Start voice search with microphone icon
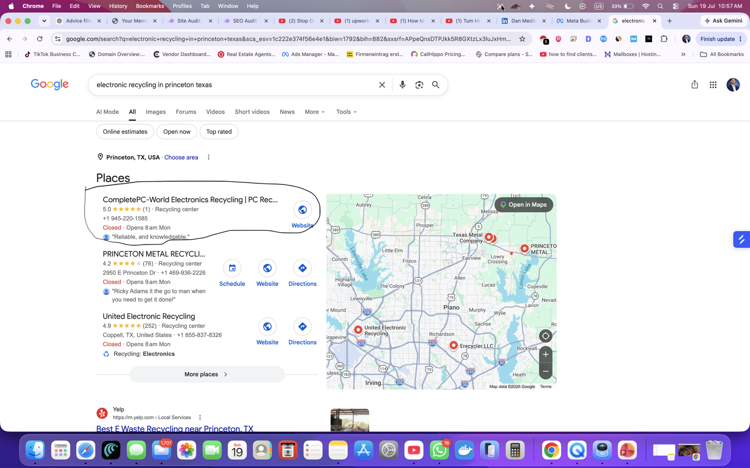Image resolution: width=750 pixels, height=468 pixels. (402, 85)
